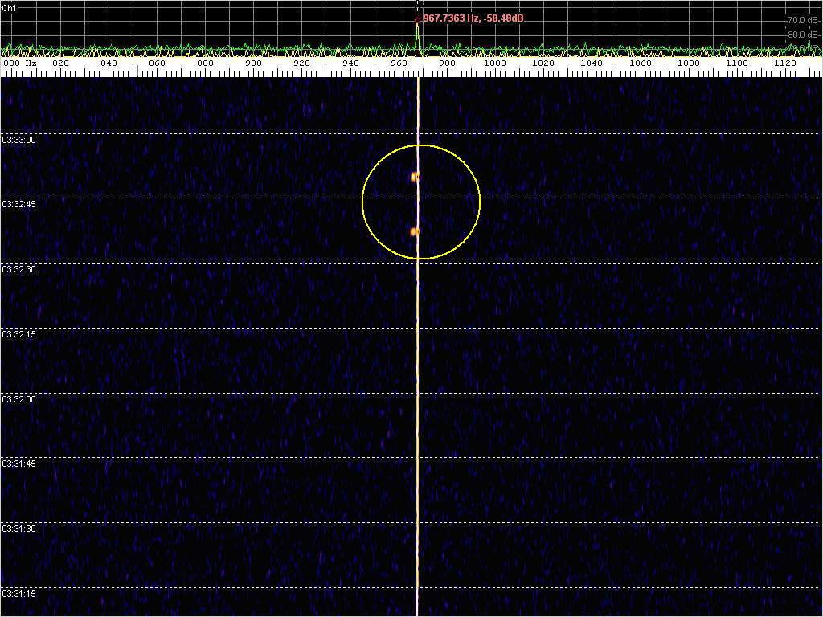Click the crosshair cursor above the spectrum peak
The height and width of the screenshot is (617, 823).
(x=417, y=5)
